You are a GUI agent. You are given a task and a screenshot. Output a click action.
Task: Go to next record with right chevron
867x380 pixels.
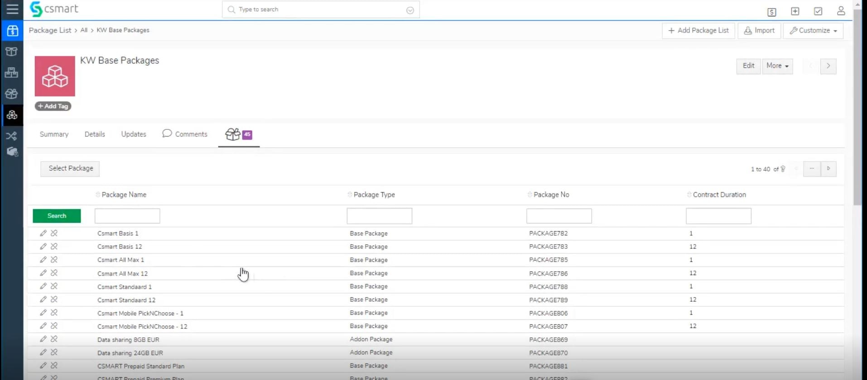pos(828,66)
